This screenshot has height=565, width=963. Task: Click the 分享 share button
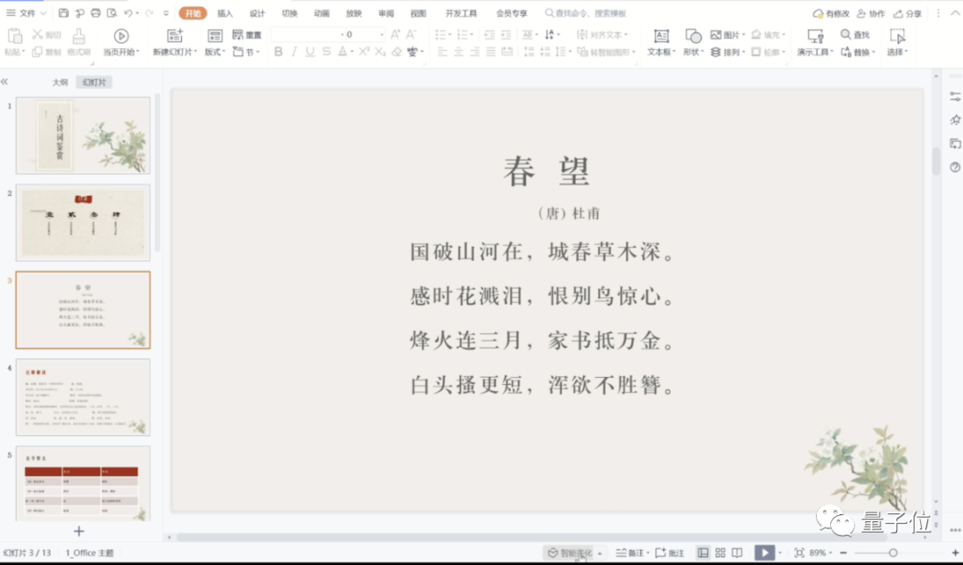pos(908,13)
